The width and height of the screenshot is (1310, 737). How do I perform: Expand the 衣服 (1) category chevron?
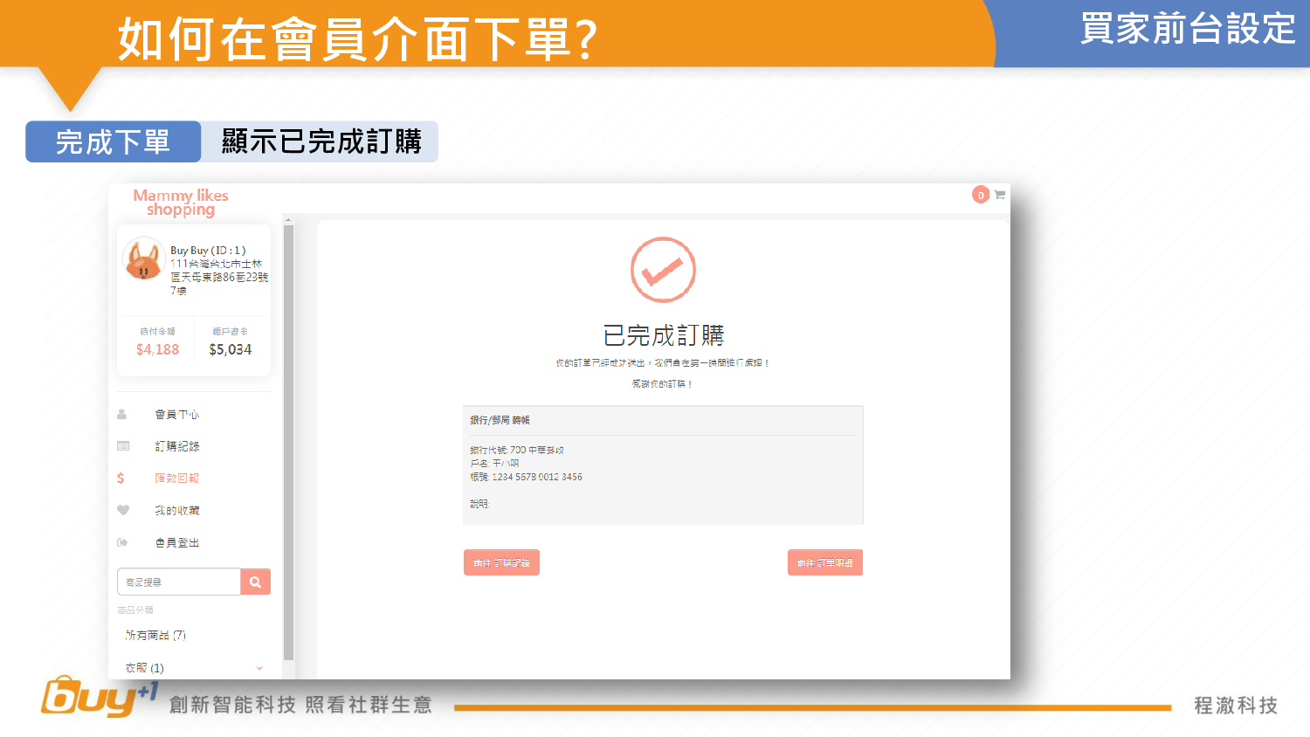point(259,668)
